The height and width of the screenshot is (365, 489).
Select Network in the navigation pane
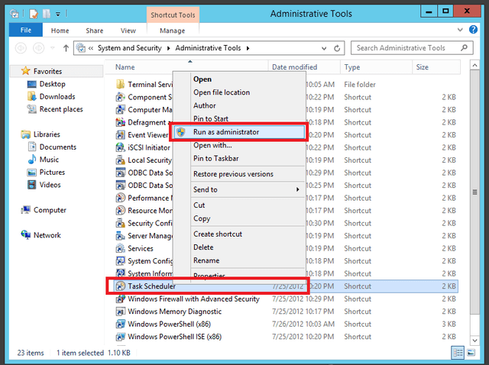click(47, 235)
